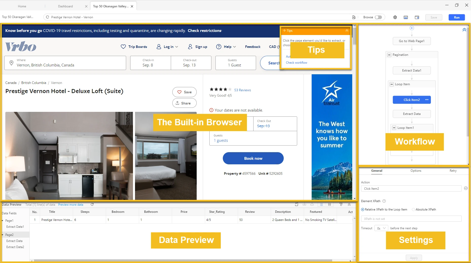Image resolution: width=471 pixels, height=263 pixels.
Task: Expand the Log in dropdown on Vrbo
Action: point(177,47)
